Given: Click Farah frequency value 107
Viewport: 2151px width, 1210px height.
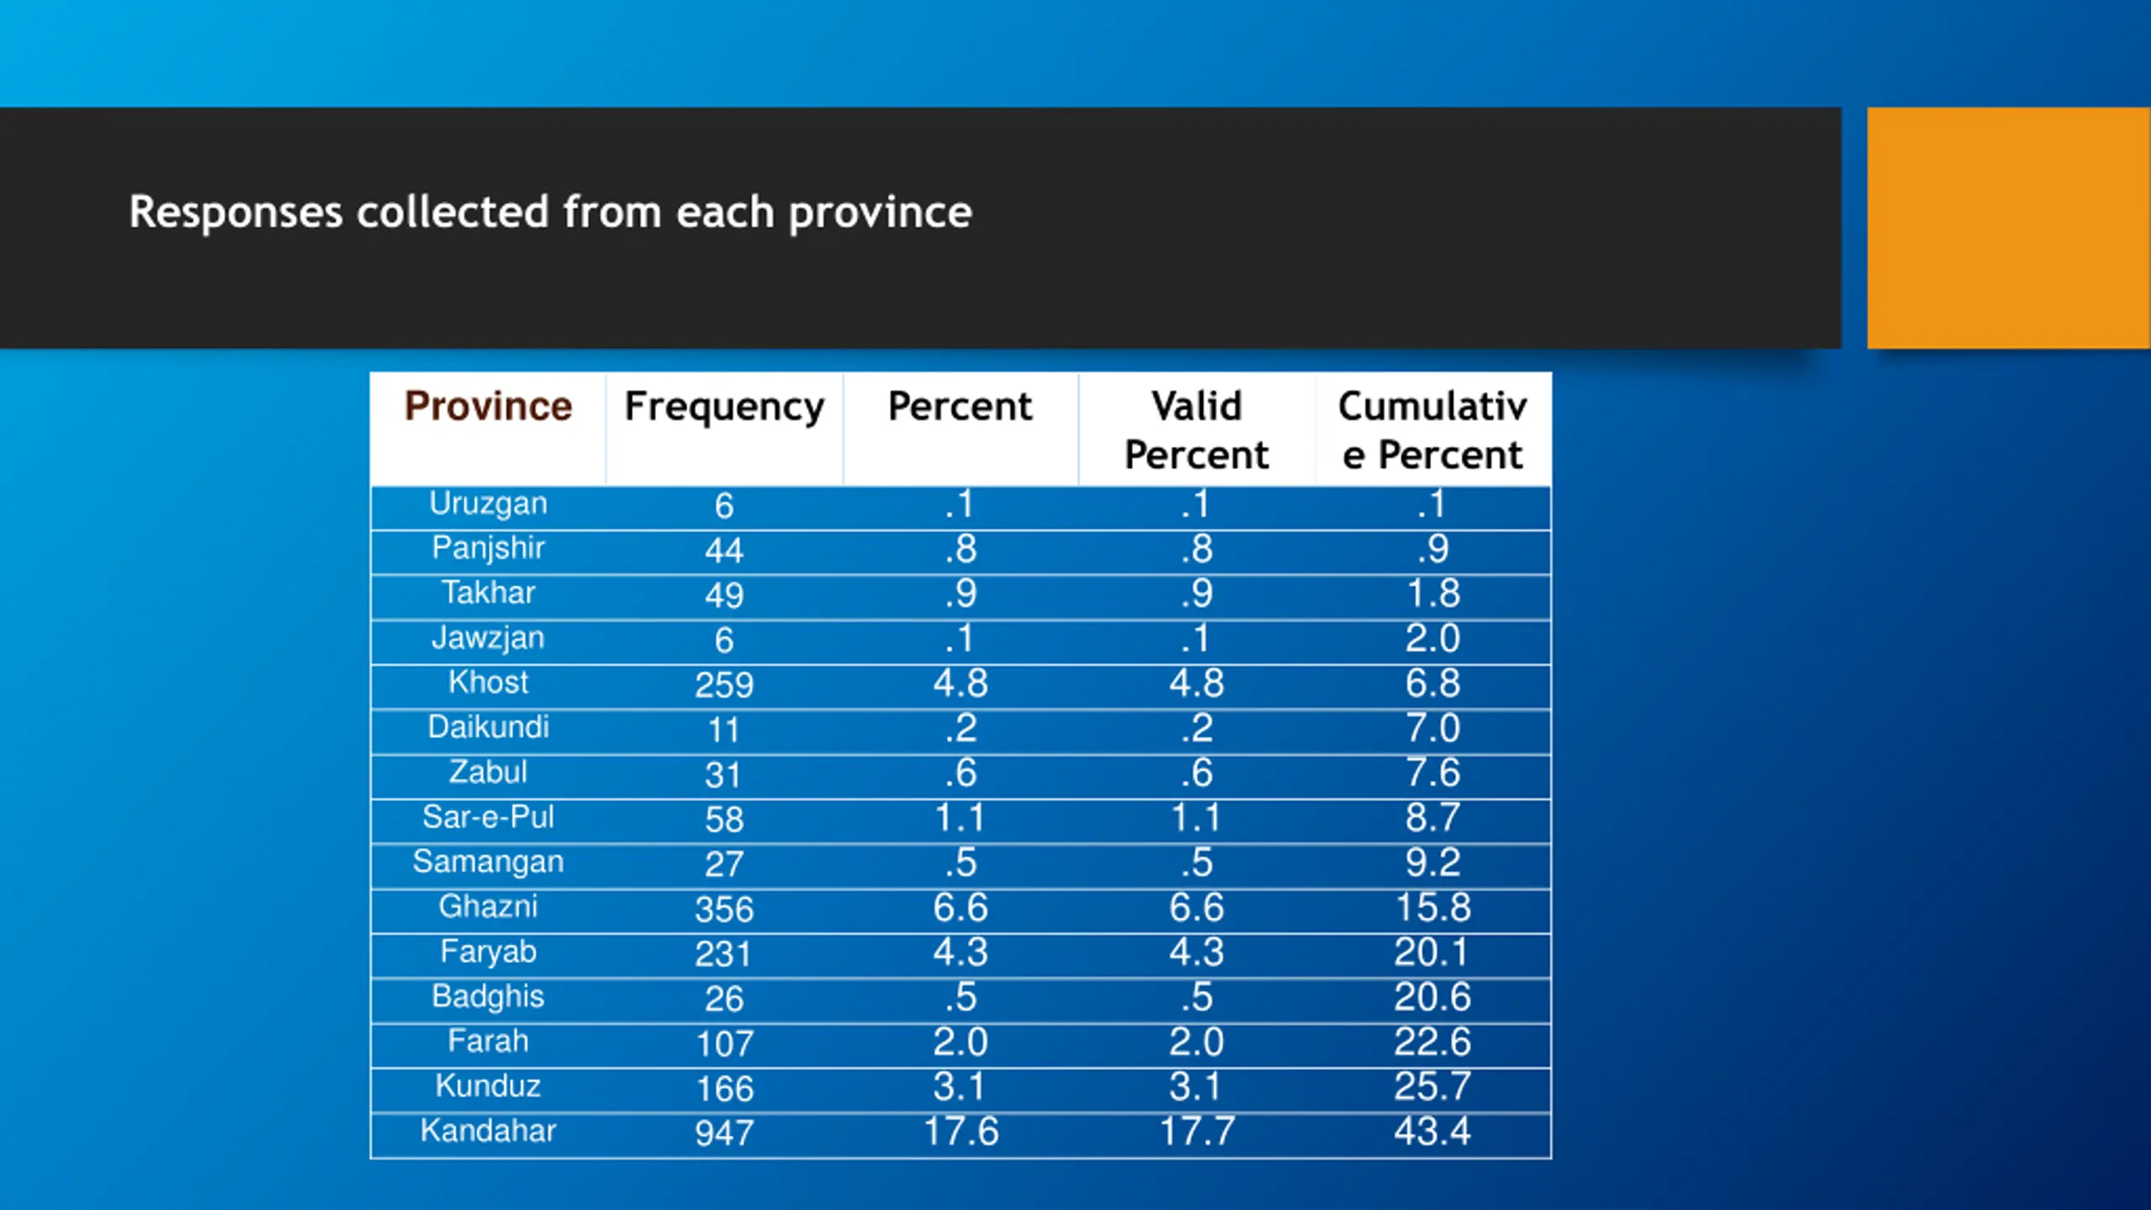Looking at the screenshot, I should pyautogui.click(x=724, y=1044).
